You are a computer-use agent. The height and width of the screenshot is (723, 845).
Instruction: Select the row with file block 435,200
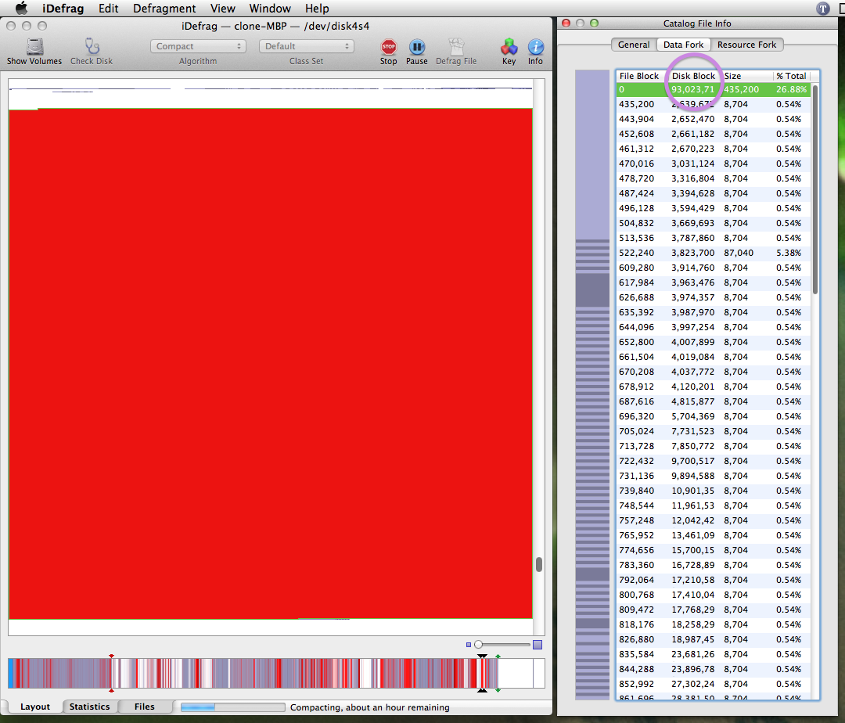[x=714, y=104]
